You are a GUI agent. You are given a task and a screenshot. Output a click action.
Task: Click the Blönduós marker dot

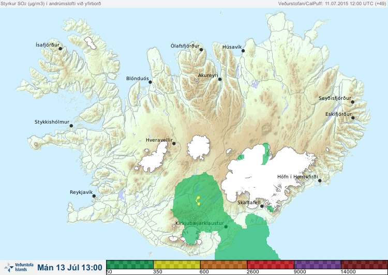click(150, 82)
